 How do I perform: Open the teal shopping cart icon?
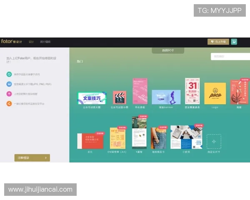point(234,42)
